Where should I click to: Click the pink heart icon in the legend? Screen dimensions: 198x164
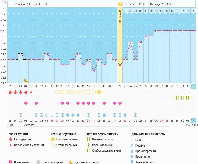10,162
